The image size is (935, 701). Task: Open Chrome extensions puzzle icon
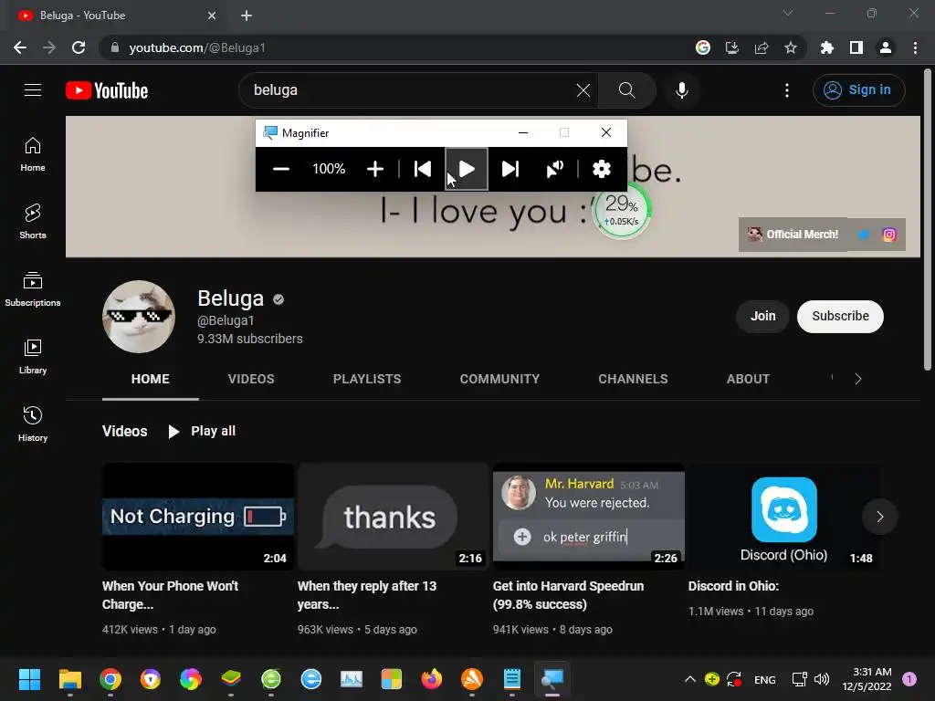[x=827, y=47]
